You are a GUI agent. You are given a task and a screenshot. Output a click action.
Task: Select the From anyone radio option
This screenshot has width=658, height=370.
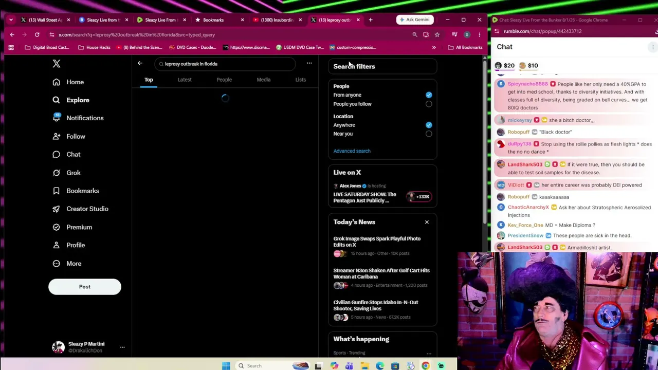pos(429,95)
